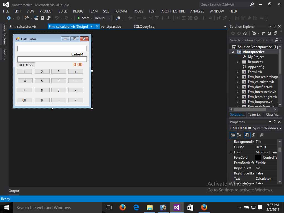Viewport: 284px width, 213px height.
Task: Toggle auto-hide pin on Properties window
Action: point(275,122)
